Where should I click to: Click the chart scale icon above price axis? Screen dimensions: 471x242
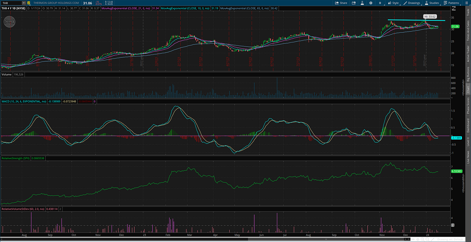coord(454,8)
